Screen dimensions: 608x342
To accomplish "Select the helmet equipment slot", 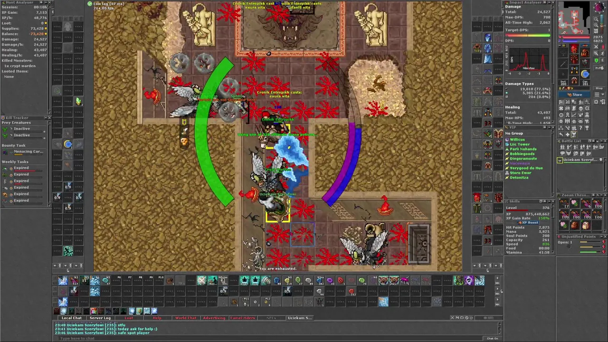I will tap(574, 49).
